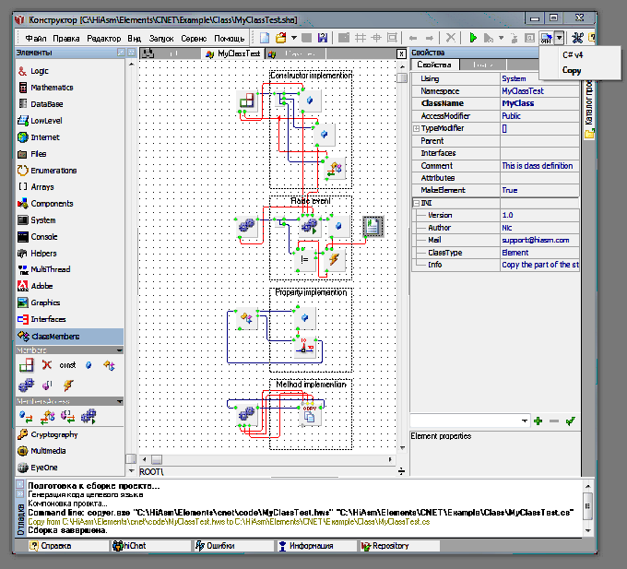Choose C# v4 in the popup menu
Viewport: 627px width, 569px height.
click(573, 55)
